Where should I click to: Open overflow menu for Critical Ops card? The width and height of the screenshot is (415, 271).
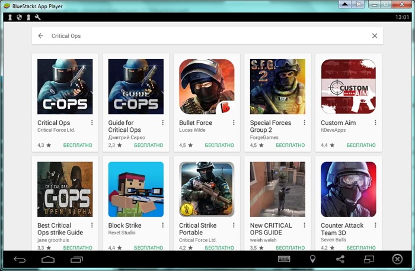(x=92, y=122)
